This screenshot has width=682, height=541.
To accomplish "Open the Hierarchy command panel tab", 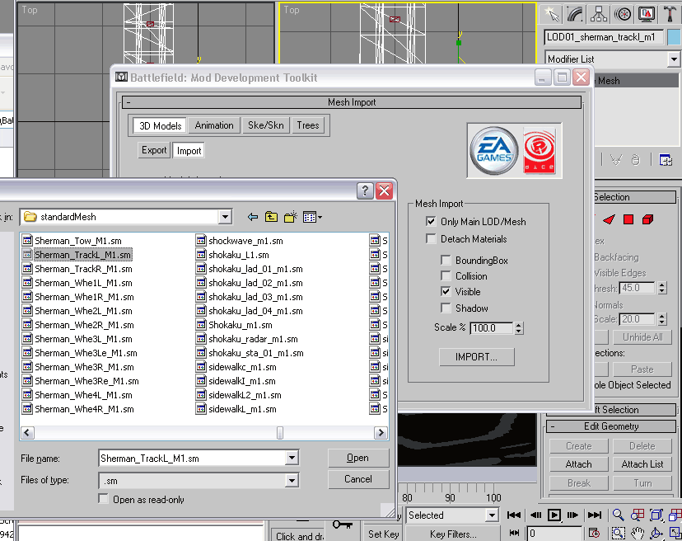I will [x=599, y=14].
